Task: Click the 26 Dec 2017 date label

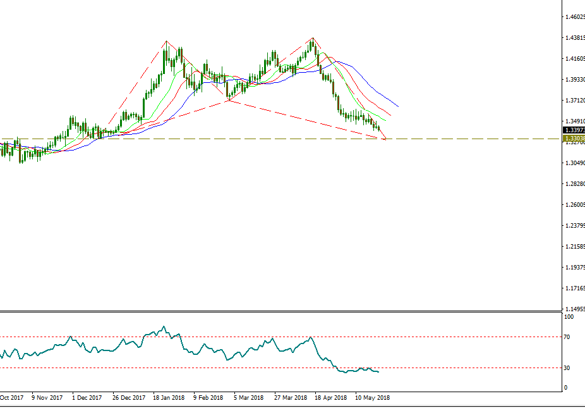Action: coord(129,398)
